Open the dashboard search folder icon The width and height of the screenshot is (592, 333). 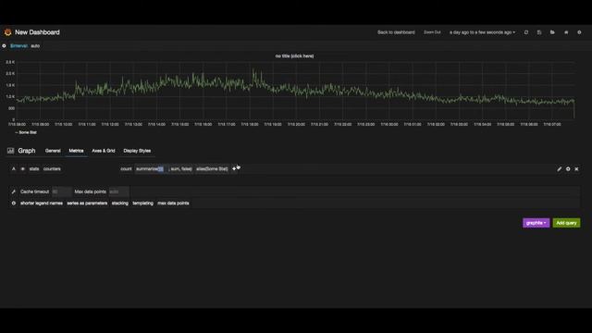click(552, 32)
